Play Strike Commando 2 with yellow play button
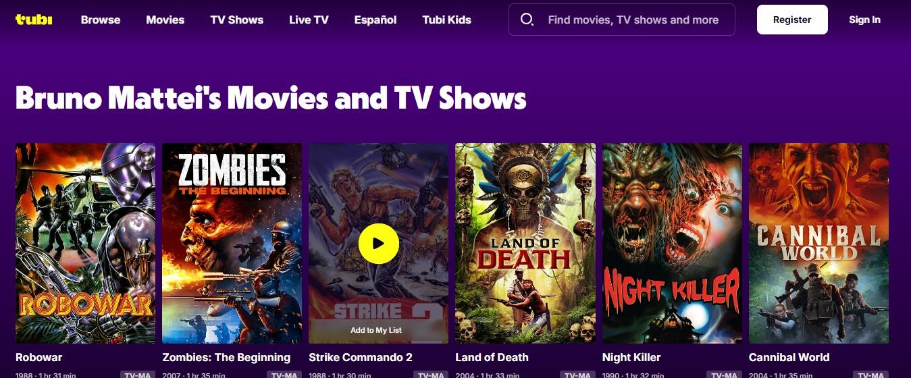911x378 pixels. [378, 243]
